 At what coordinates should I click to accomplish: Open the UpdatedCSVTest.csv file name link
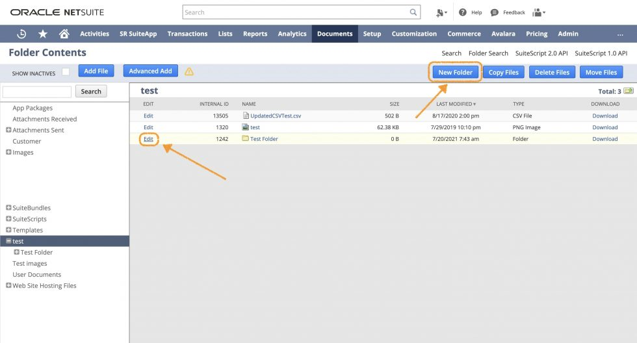click(x=276, y=116)
